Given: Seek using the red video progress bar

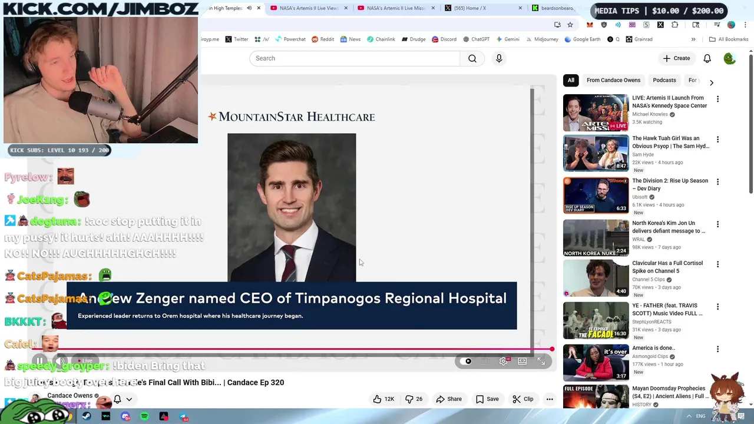Looking at the screenshot, I should (x=293, y=349).
